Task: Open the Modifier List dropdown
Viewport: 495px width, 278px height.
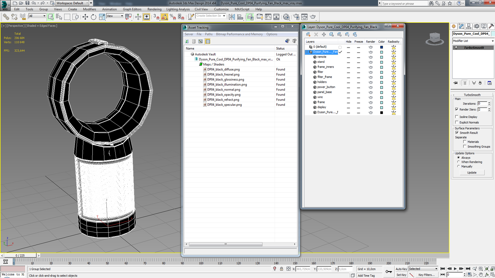Action: point(473,41)
